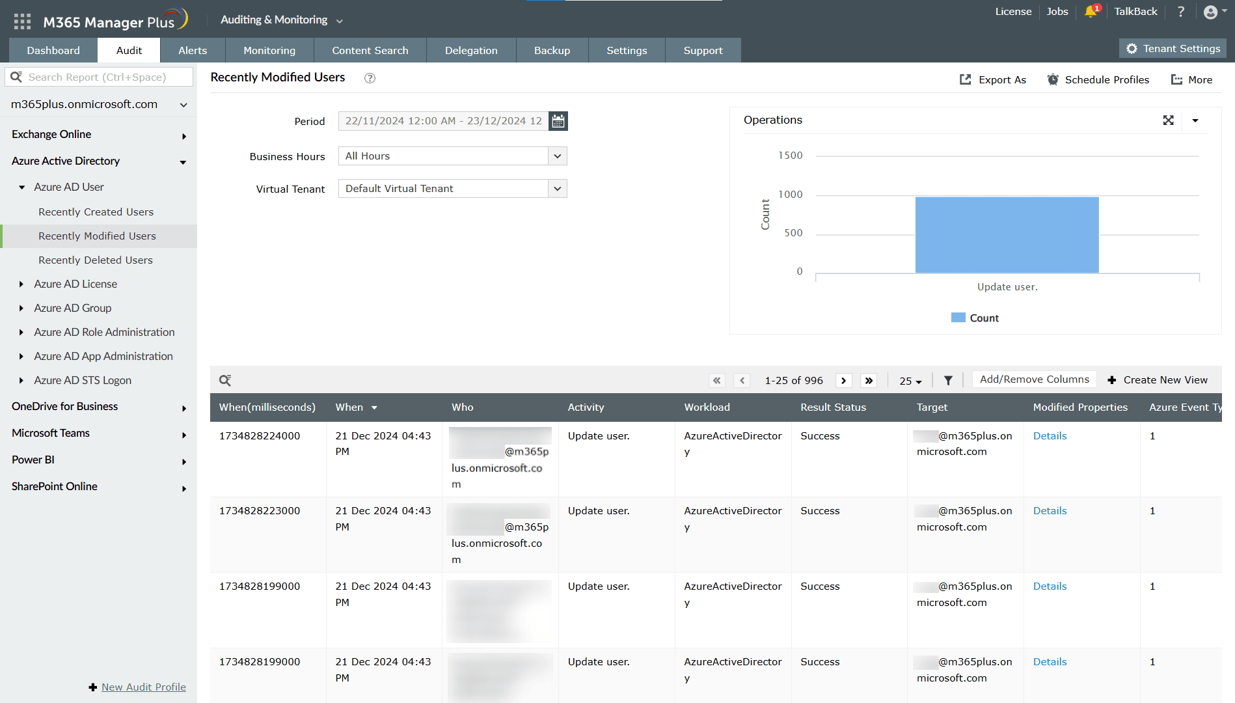Viewport: 1235px width, 703px height.
Task: Open help for Recently Modified Users
Action: click(x=370, y=78)
